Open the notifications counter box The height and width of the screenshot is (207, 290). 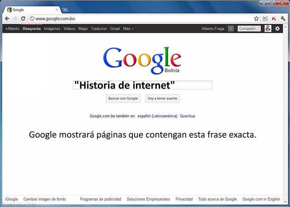(x=231, y=28)
